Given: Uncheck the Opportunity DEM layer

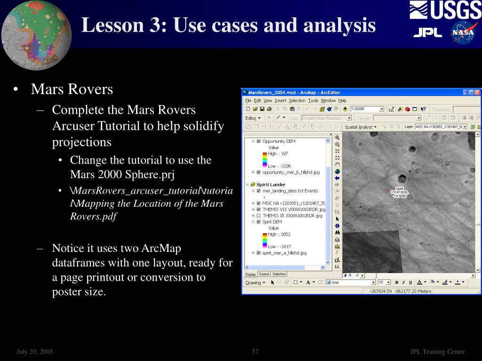Looking at the screenshot, I should pos(258,141).
